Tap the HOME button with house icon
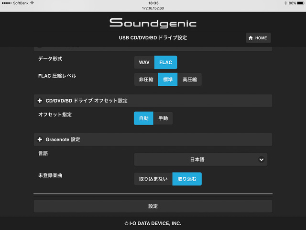306x230 pixels. (x=258, y=38)
